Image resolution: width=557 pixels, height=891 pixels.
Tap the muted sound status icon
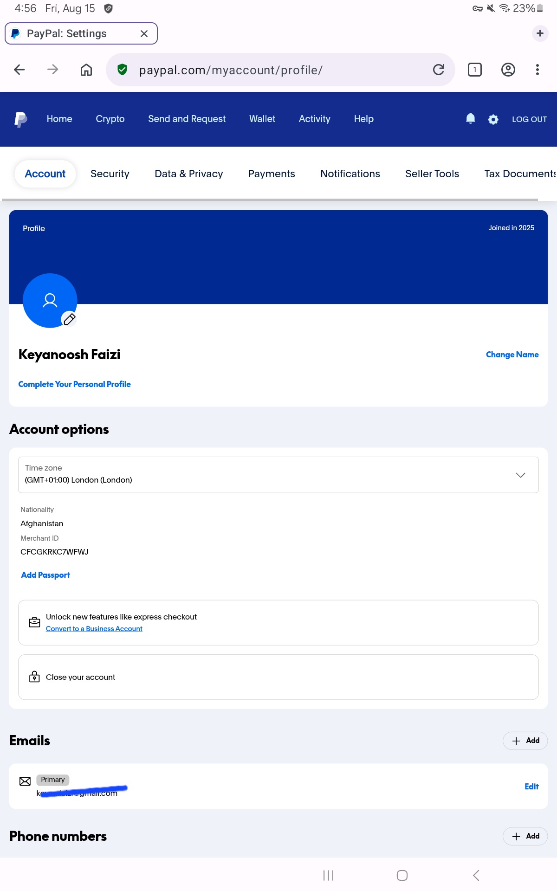pyautogui.click(x=491, y=8)
